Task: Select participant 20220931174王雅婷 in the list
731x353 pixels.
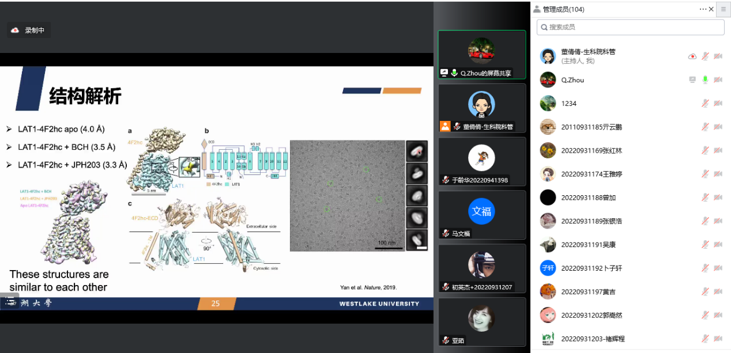Action: coord(591,174)
